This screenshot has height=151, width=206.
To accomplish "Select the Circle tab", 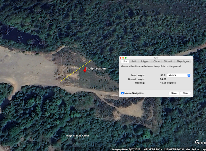I will (x=156, y=61).
